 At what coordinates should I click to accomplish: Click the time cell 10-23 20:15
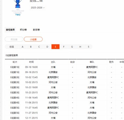(x=31, y=92)
